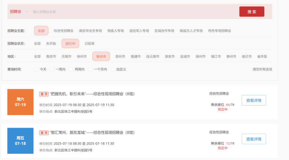Click time 2025-07-19 08:30 至 2025-07-19 11:30
This screenshot has width=289, height=160.
[x=84, y=105]
